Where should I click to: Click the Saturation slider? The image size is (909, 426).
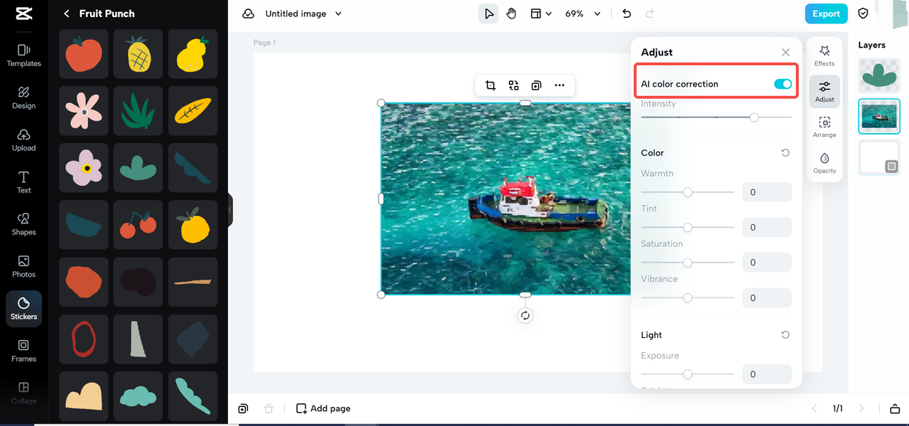[687, 262]
